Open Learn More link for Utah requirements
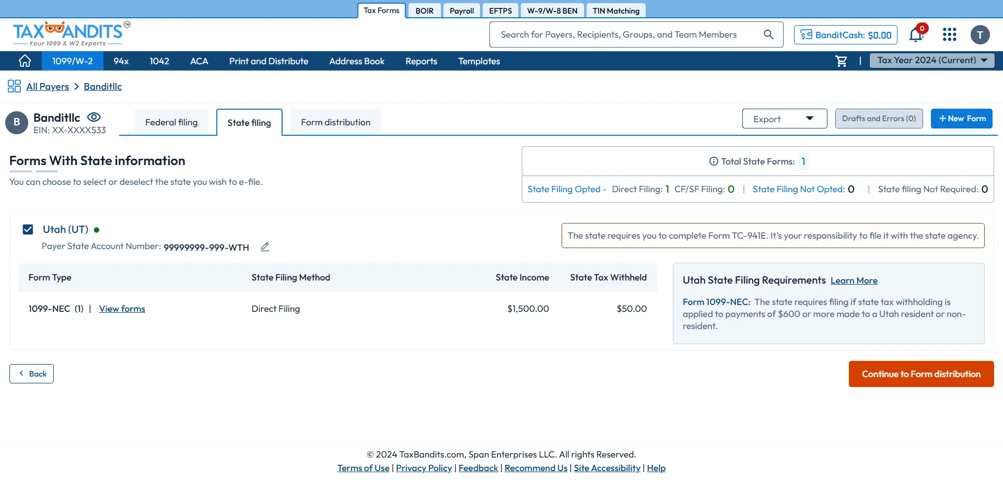Screen dimensions: 1003x480 [x=854, y=280]
